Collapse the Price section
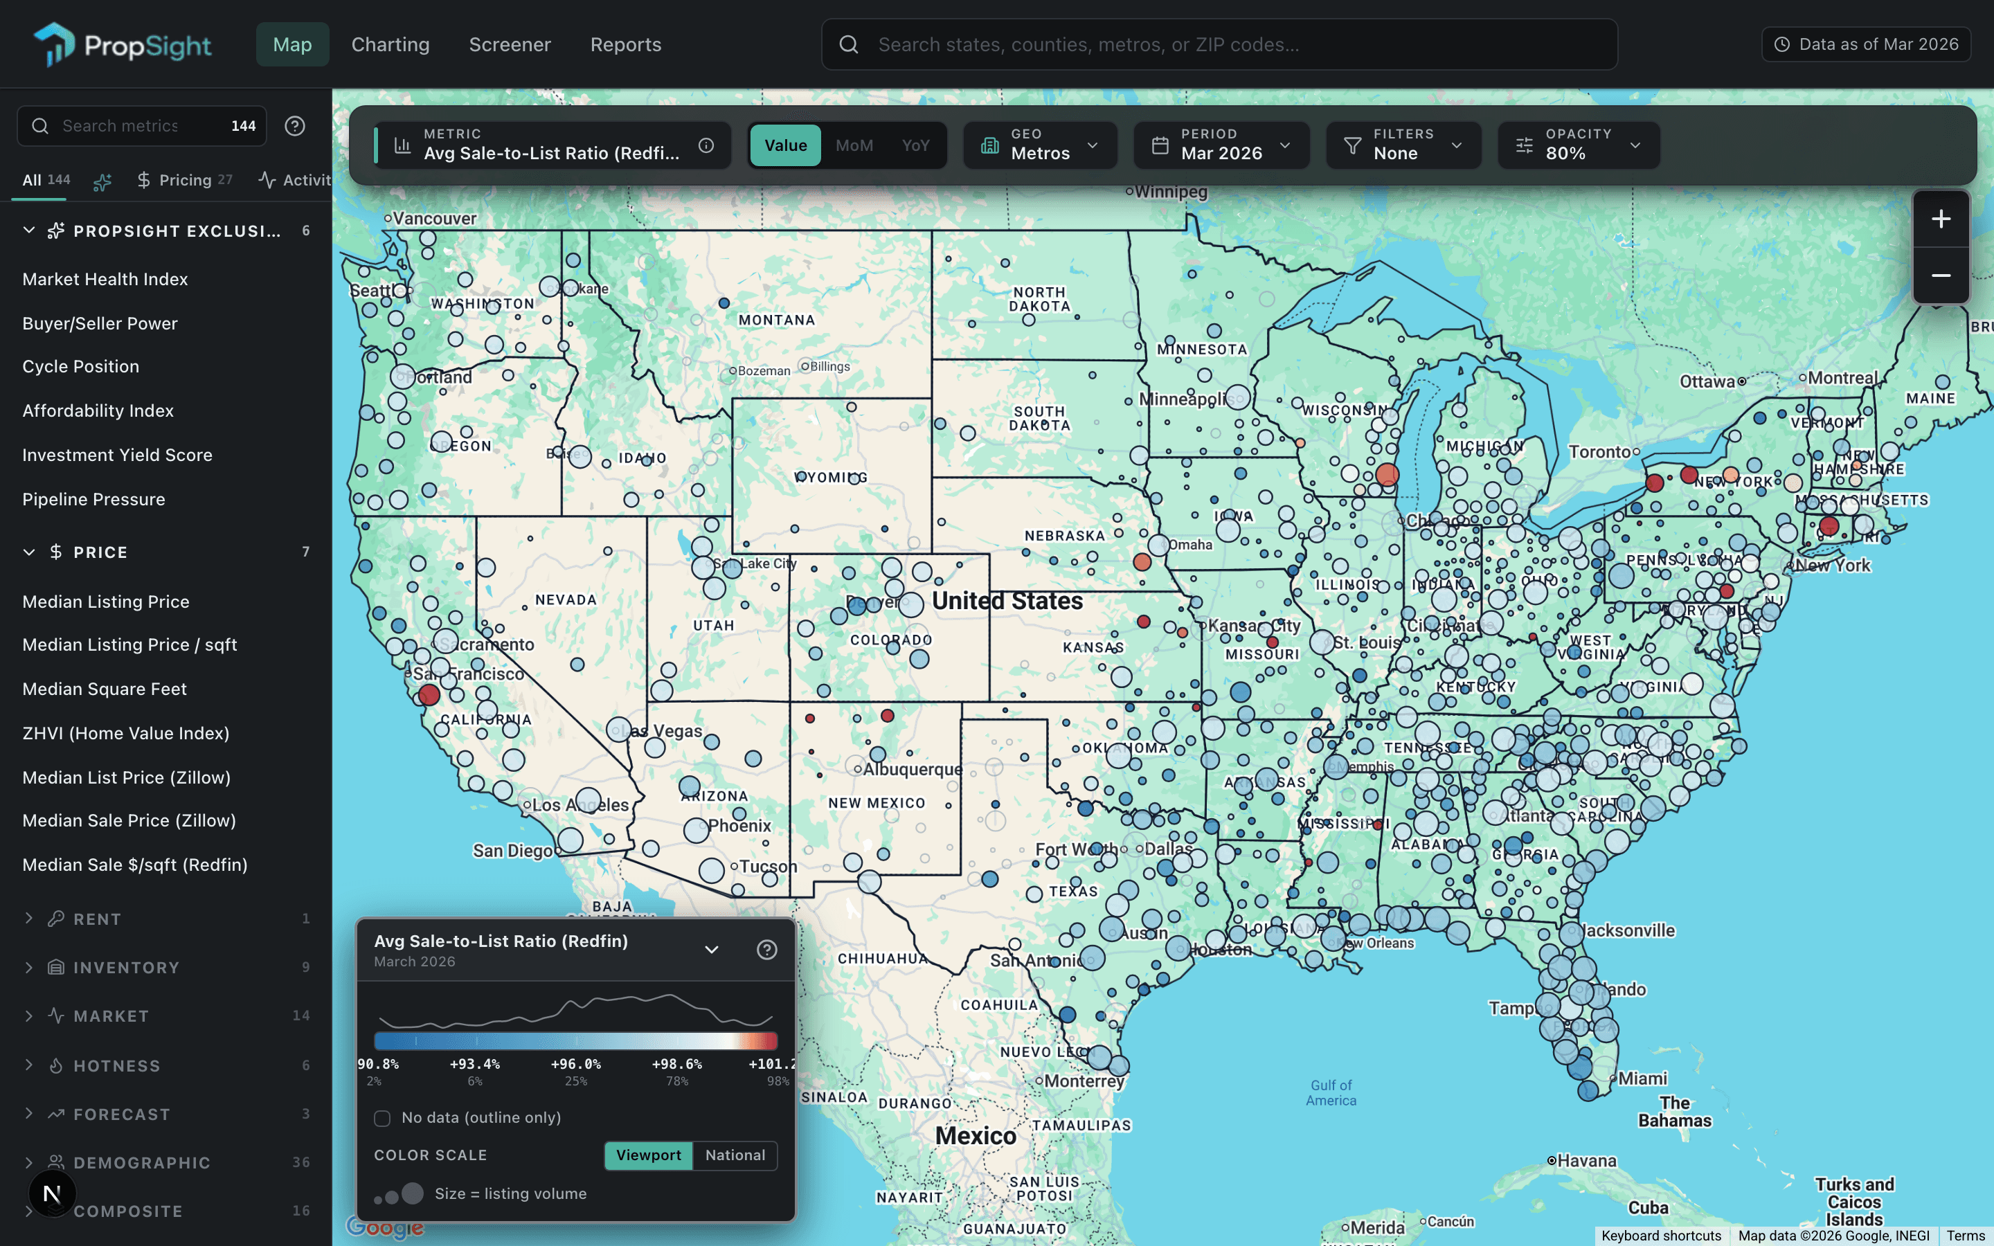The width and height of the screenshot is (1994, 1246). 29,551
